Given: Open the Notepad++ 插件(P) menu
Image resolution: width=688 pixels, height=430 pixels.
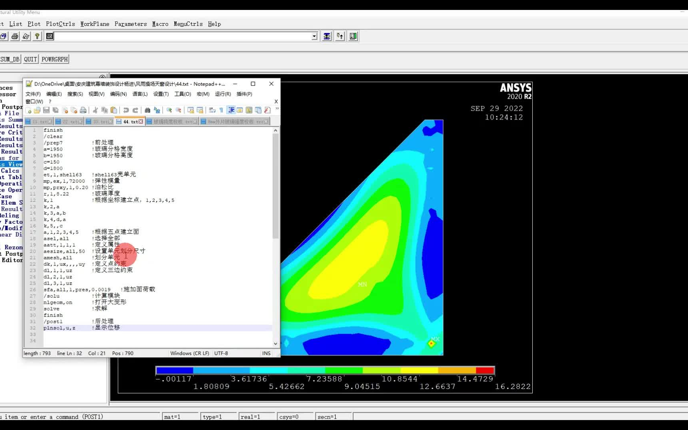Looking at the screenshot, I should pos(244,94).
